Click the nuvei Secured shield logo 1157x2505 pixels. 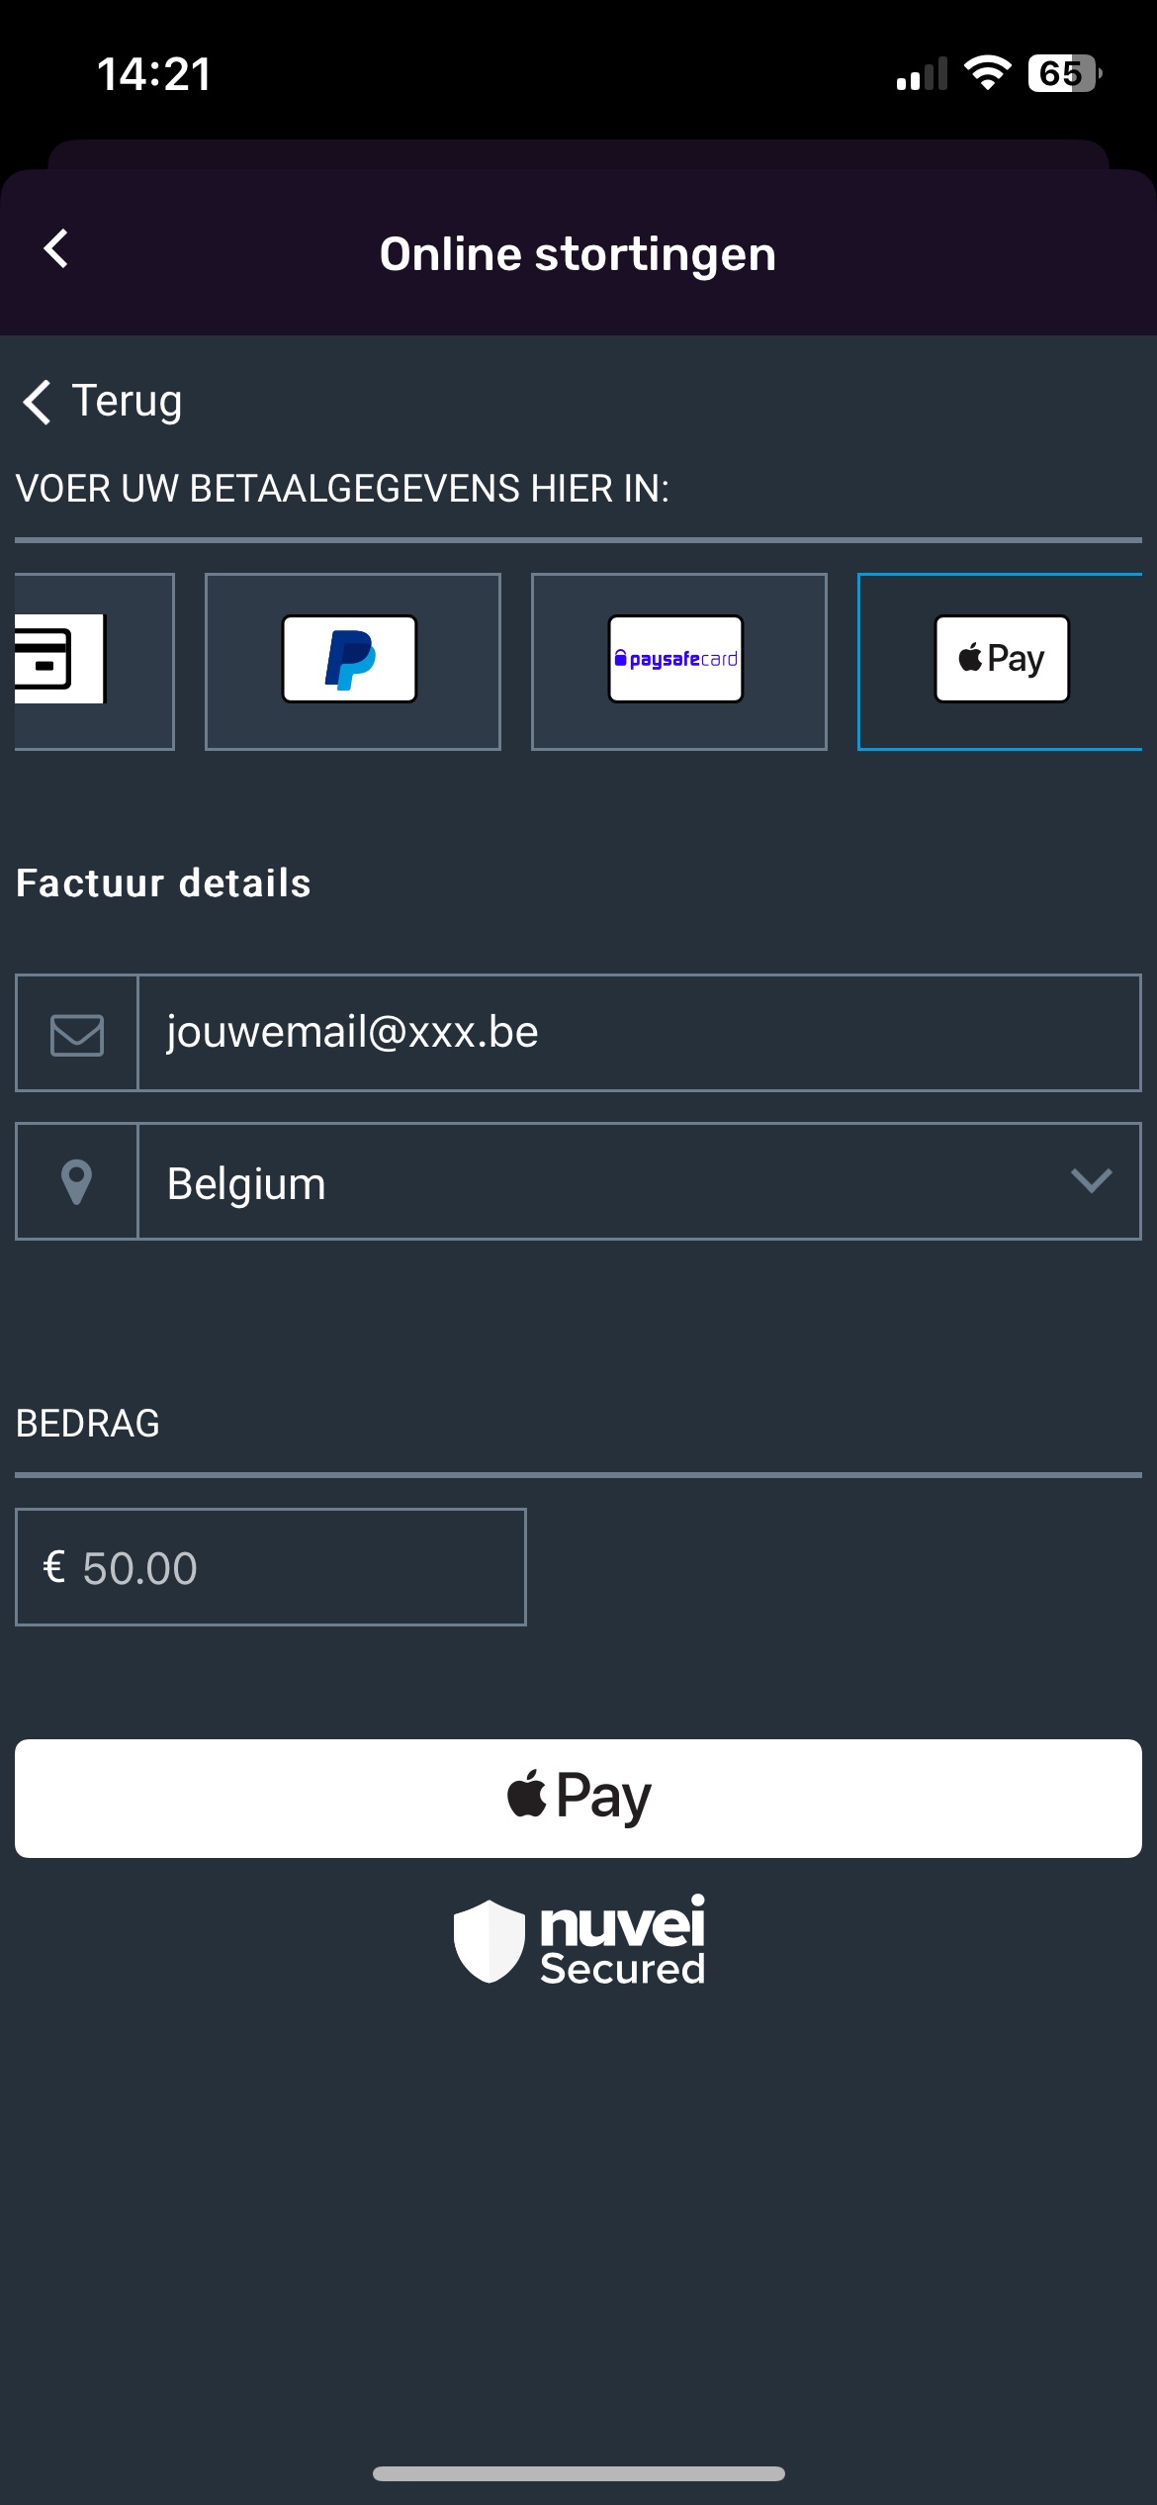pyautogui.click(x=578, y=1940)
